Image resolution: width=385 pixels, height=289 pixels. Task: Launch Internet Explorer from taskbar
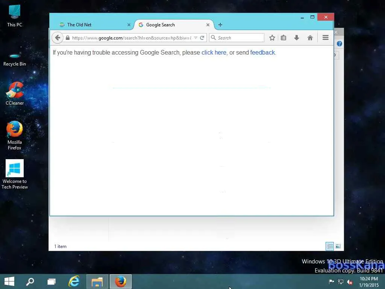pyautogui.click(x=74, y=281)
